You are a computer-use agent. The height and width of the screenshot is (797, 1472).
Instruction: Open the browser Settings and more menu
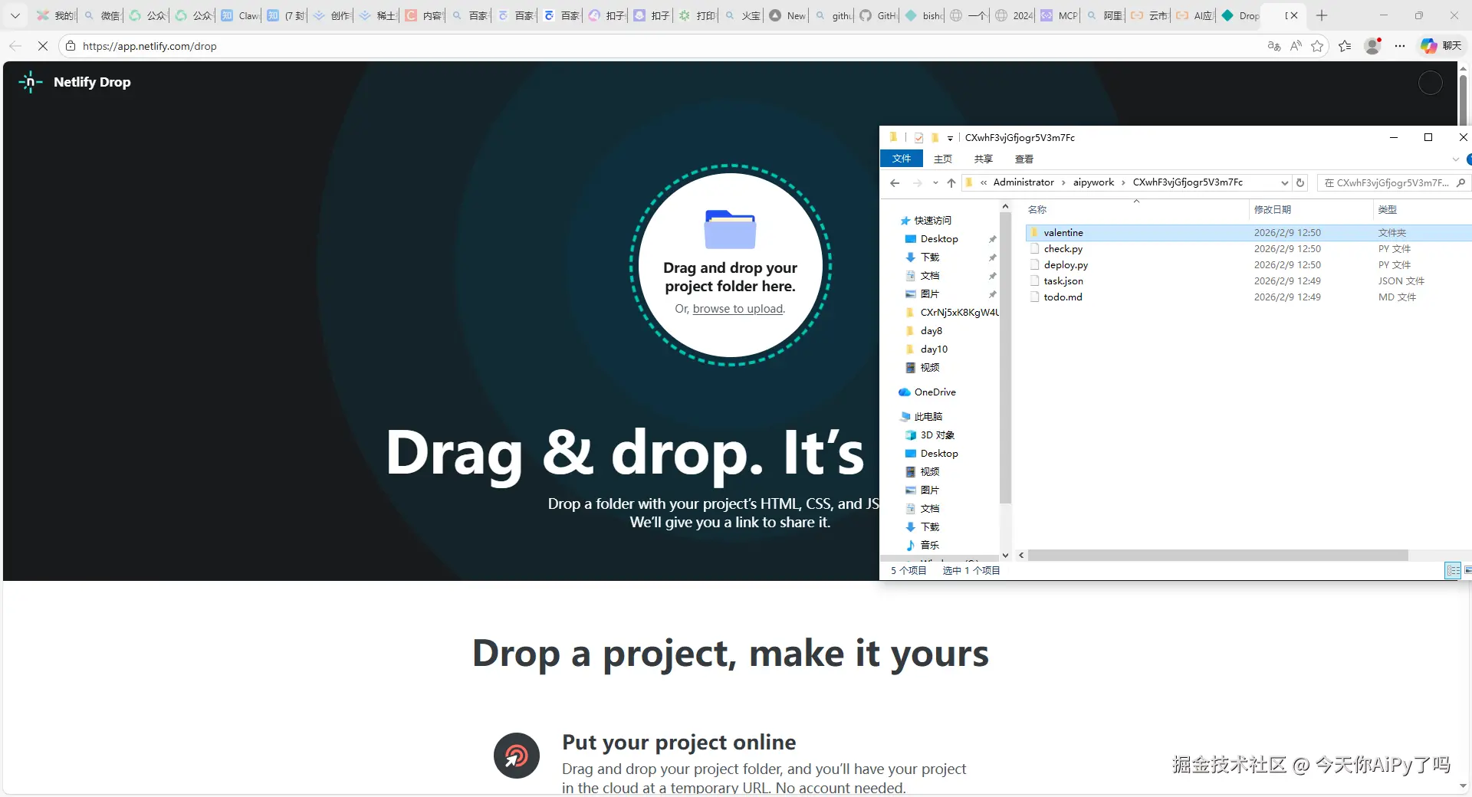(x=1400, y=46)
